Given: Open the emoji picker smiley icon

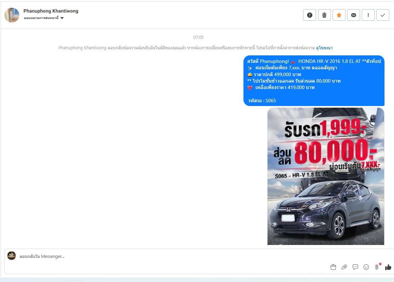Looking at the screenshot, I should click(366, 267).
